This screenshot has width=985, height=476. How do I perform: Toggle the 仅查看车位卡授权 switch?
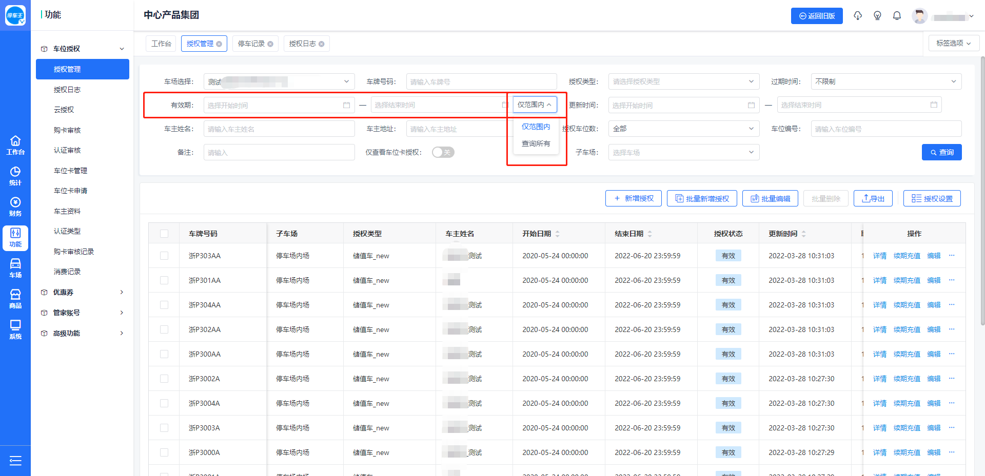pyautogui.click(x=443, y=152)
